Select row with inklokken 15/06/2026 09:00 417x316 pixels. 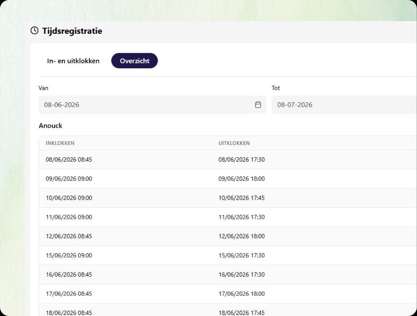click(228, 255)
